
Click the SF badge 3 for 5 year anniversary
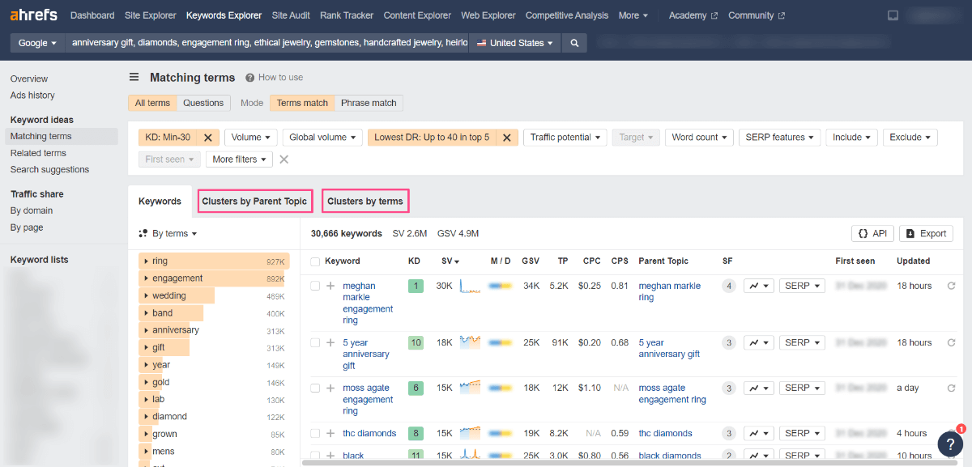(x=729, y=342)
